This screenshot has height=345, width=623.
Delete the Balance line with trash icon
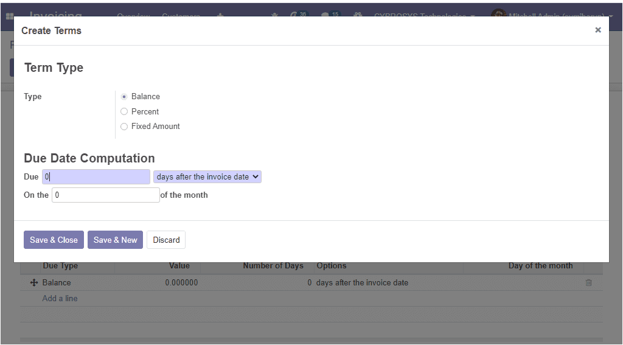click(588, 282)
